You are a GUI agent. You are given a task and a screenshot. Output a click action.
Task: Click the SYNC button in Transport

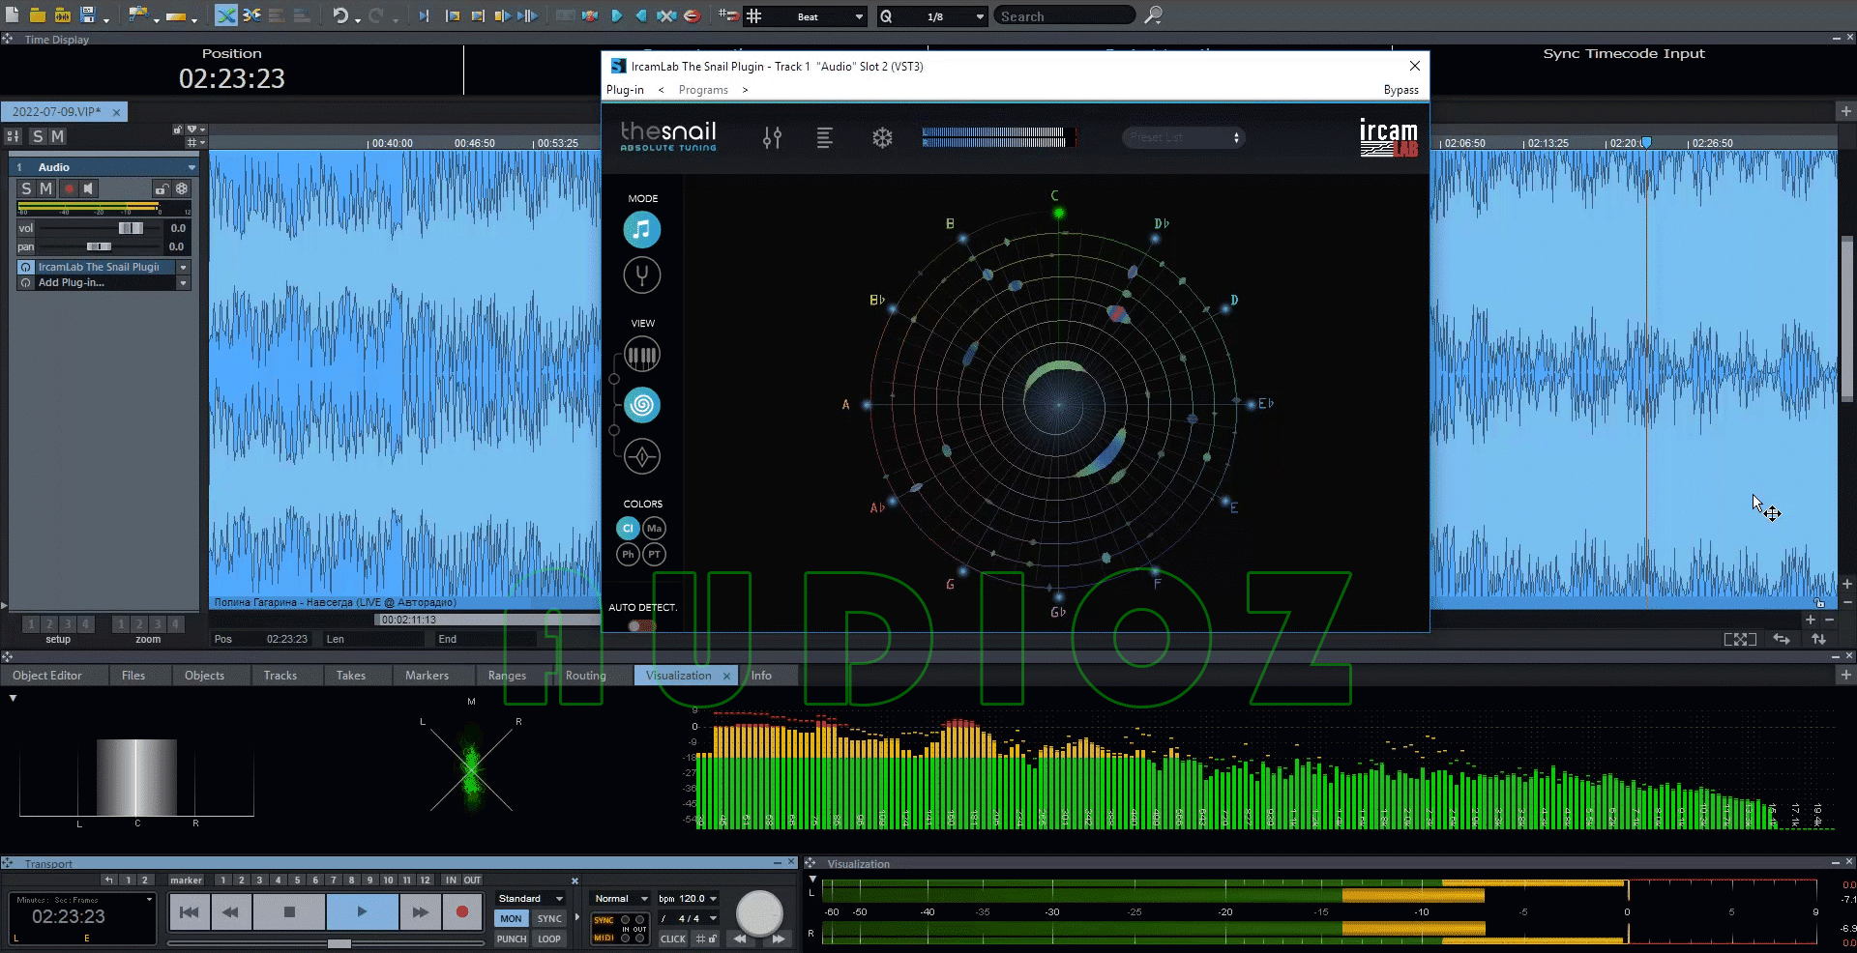pos(549,919)
